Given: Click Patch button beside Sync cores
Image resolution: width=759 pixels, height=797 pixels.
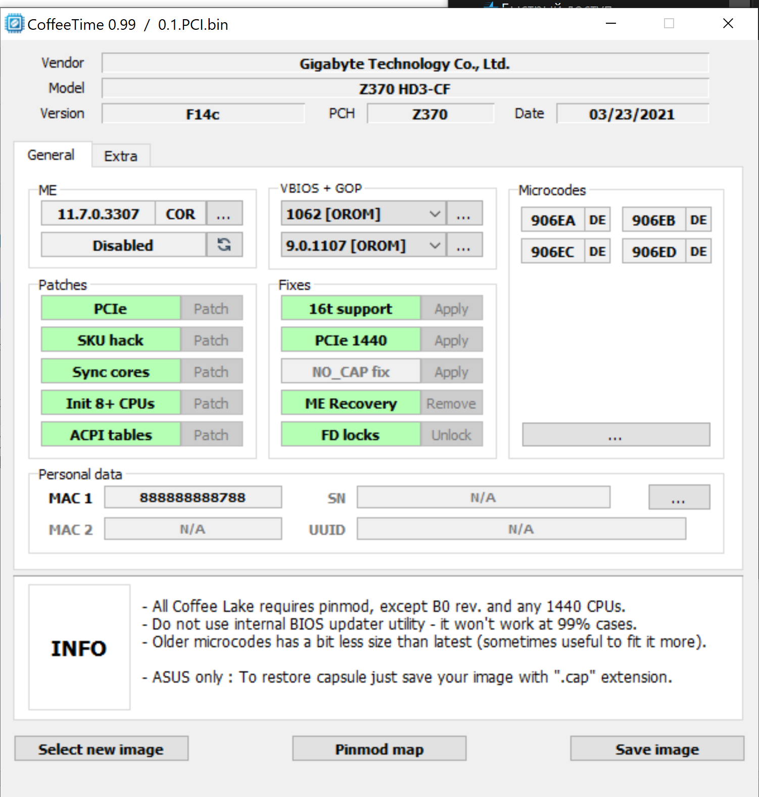Looking at the screenshot, I should click(x=212, y=371).
